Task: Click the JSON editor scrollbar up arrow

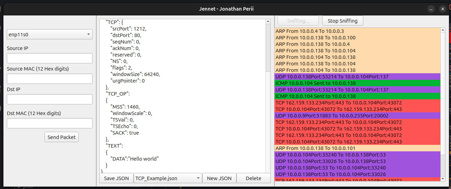Action: pyautogui.click(x=268, y=22)
